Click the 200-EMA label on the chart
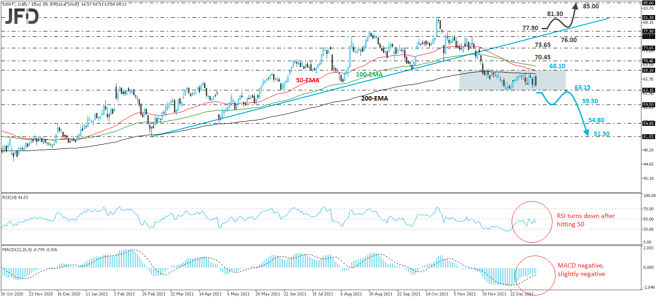 (x=374, y=98)
